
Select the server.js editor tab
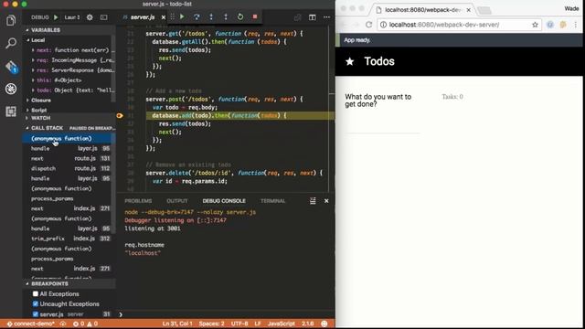click(x=143, y=17)
